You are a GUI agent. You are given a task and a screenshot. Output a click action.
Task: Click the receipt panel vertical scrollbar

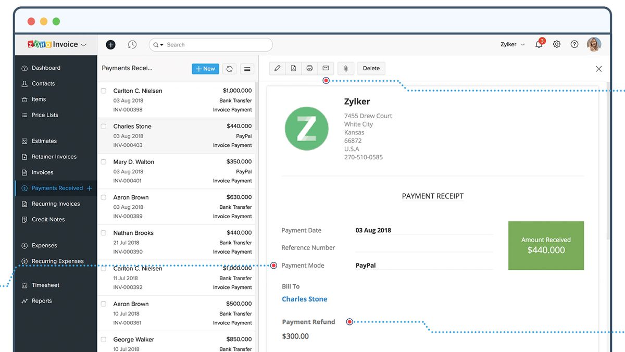(607, 162)
